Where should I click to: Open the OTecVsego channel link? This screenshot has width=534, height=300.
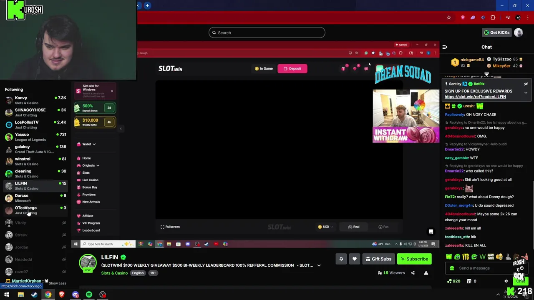click(35, 210)
